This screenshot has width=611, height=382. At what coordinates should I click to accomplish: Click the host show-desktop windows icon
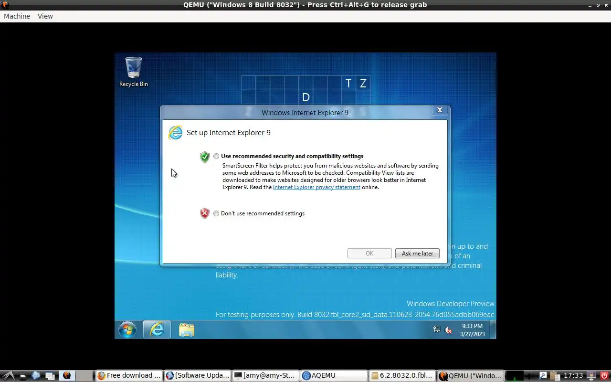coord(50,376)
